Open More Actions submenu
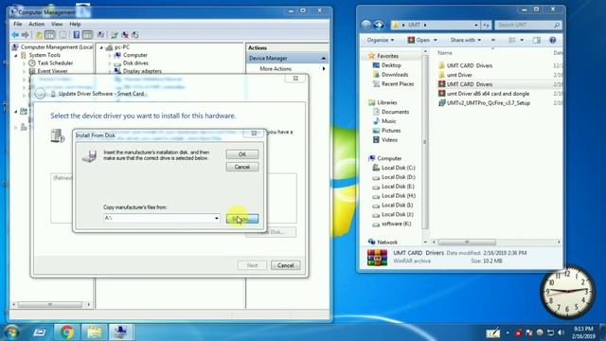 (x=288, y=69)
